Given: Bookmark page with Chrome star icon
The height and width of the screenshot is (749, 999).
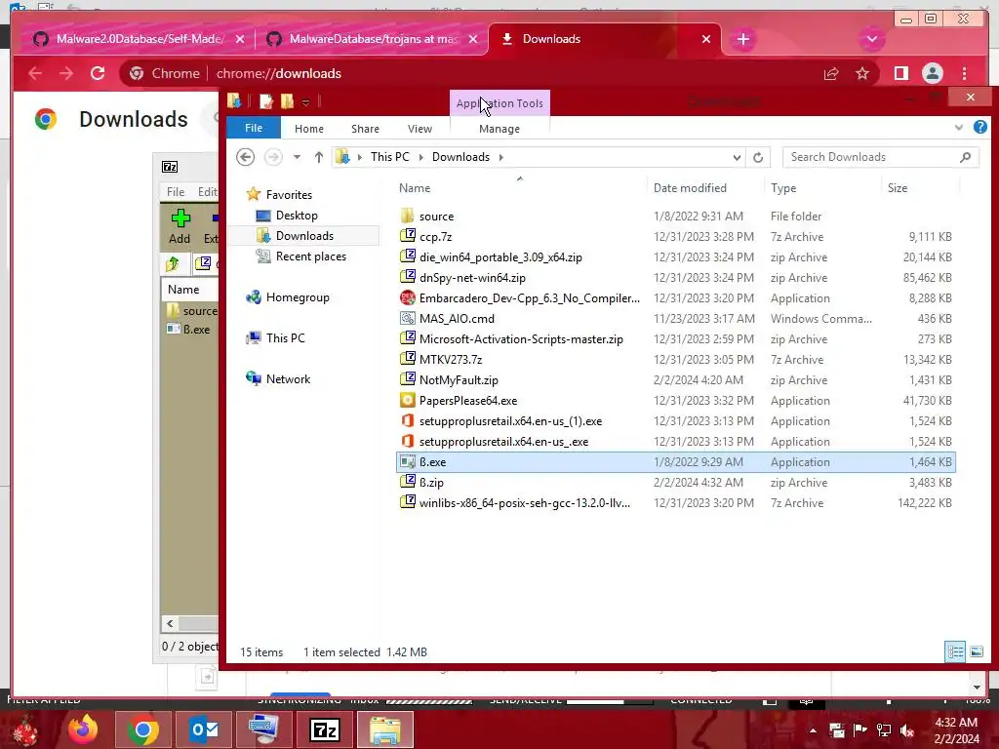Looking at the screenshot, I should click(862, 73).
